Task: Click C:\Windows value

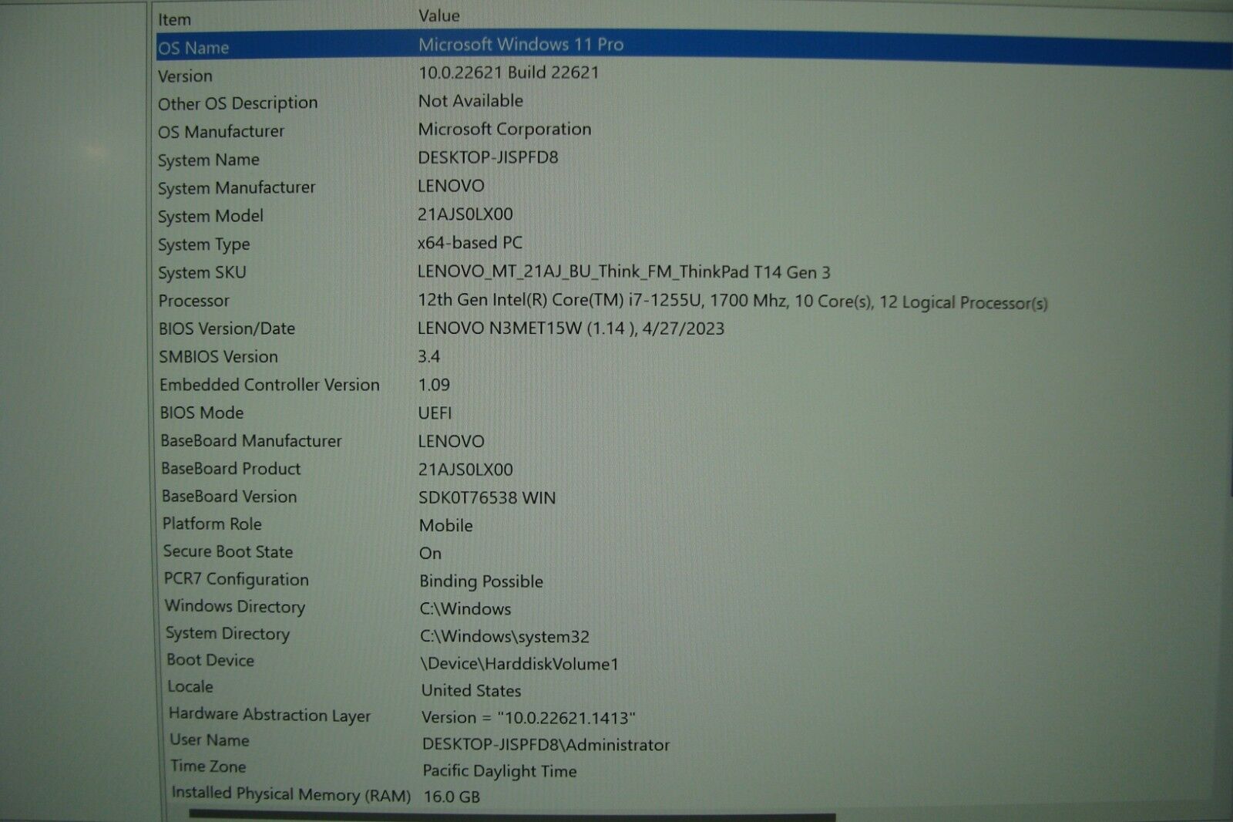Action: point(465,609)
